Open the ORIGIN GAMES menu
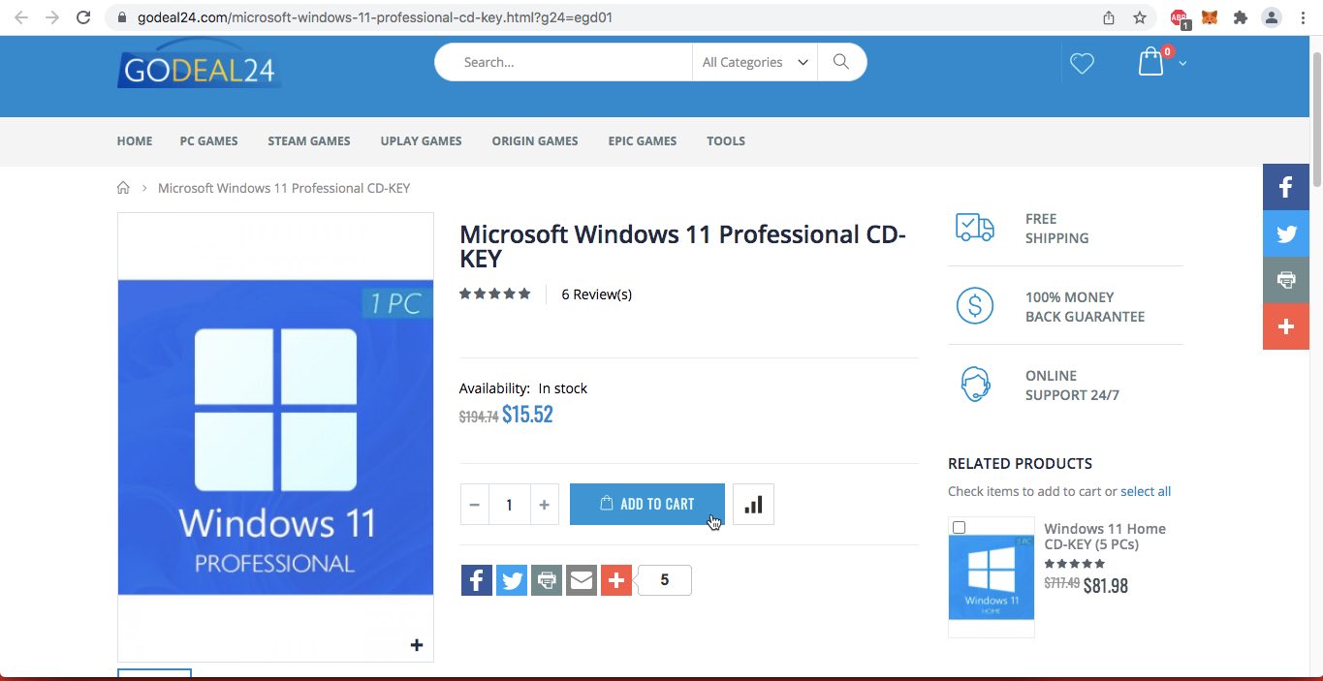 [535, 140]
